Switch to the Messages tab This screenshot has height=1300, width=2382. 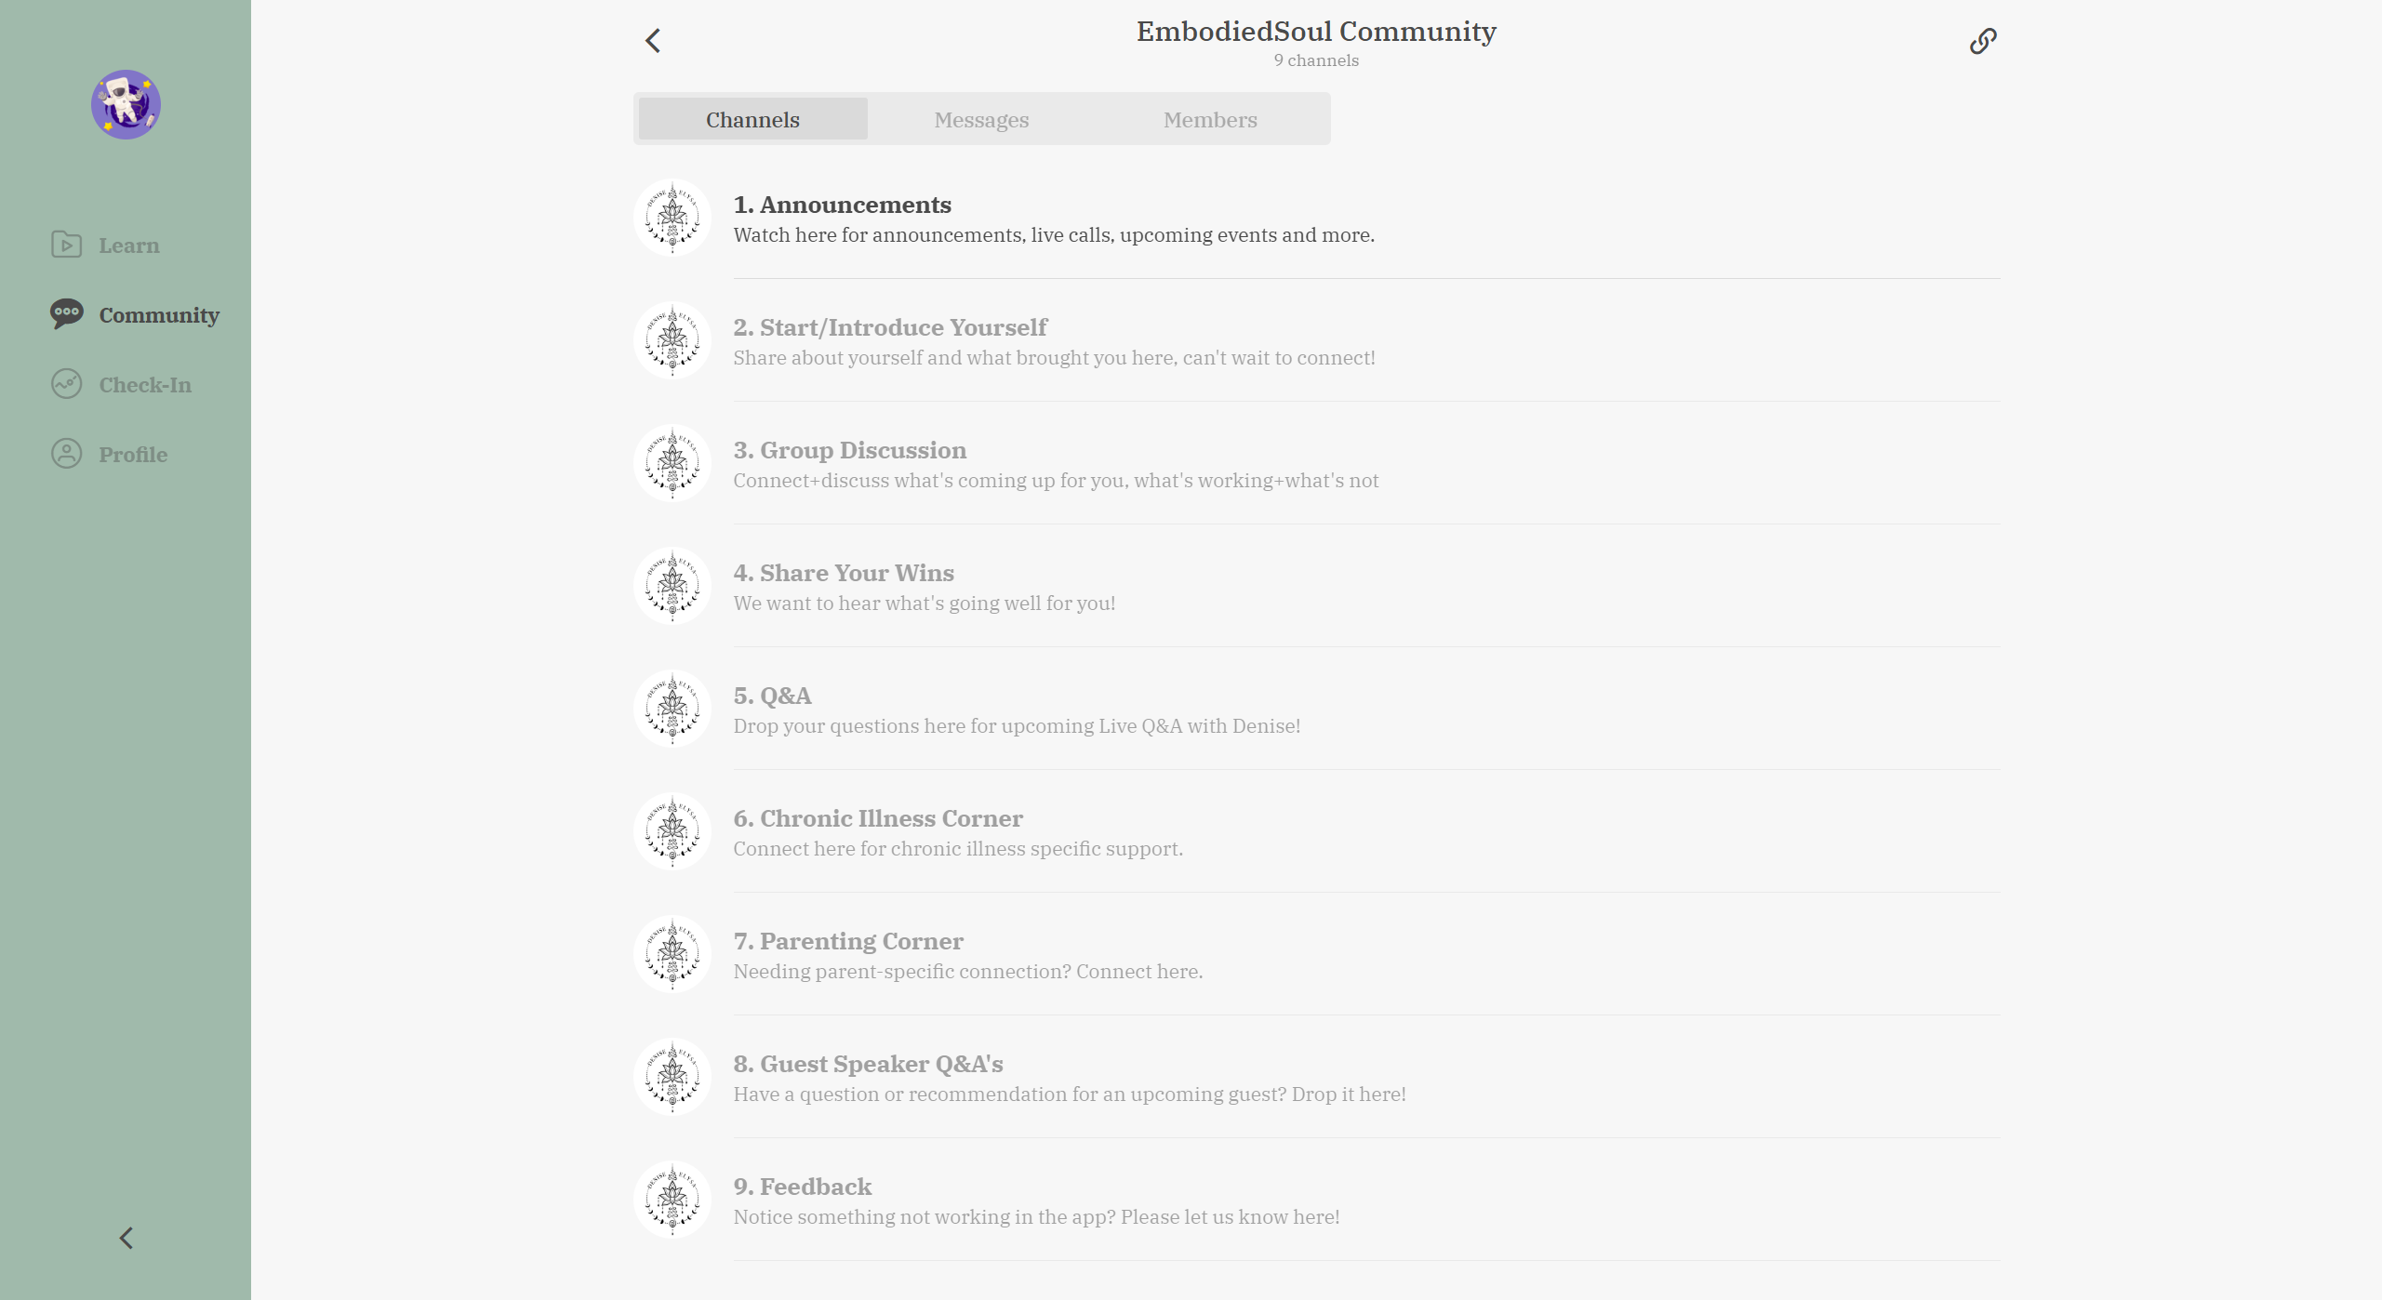coord(981,119)
